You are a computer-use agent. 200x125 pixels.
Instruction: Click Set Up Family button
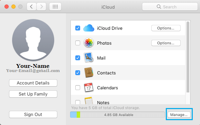click(x=33, y=94)
